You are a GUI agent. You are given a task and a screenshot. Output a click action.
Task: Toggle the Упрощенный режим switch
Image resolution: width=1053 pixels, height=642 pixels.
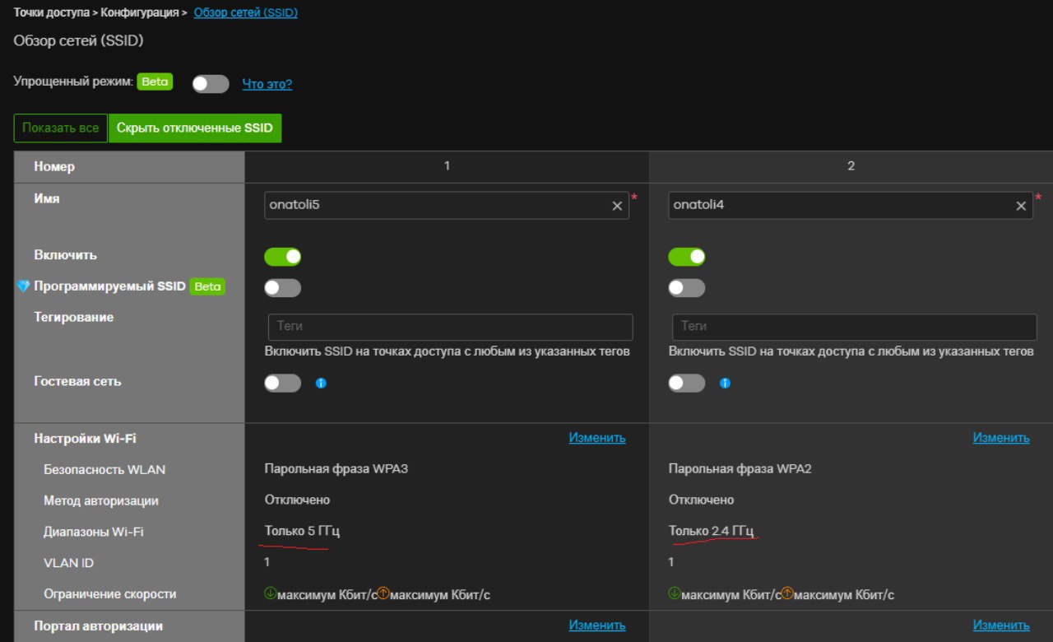coord(211,84)
